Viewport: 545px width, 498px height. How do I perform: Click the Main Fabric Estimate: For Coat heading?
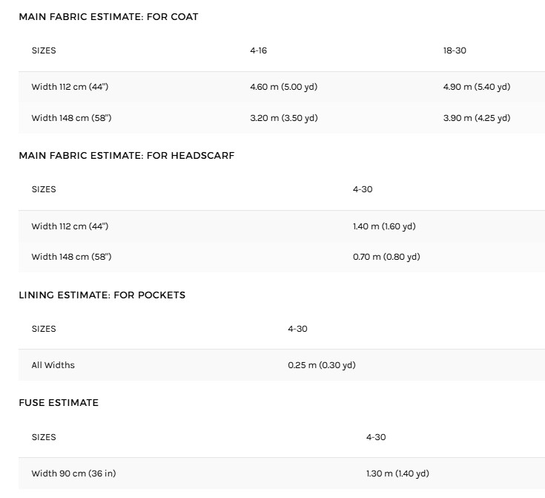point(108,16)
